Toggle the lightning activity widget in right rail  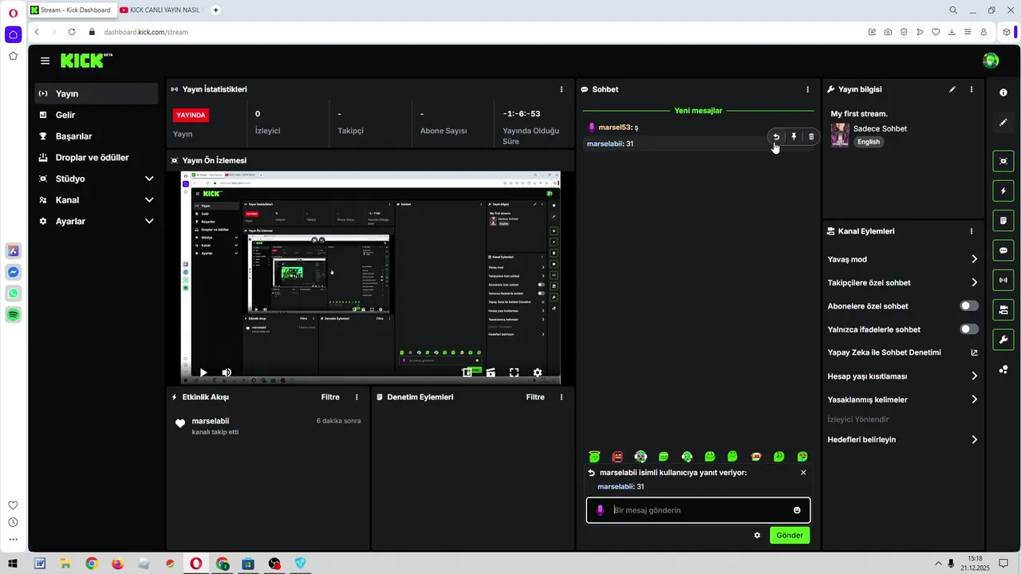point(1003,191)
